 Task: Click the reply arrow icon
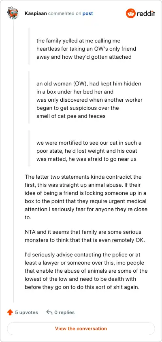point(49,312)
